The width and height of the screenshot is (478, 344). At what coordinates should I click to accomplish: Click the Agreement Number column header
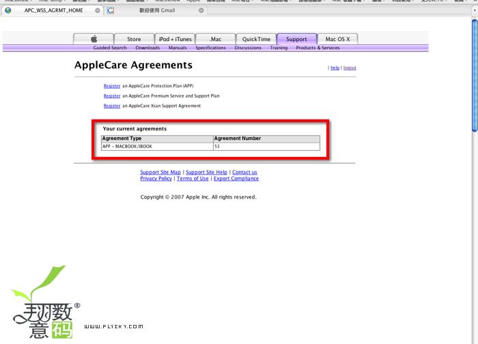tap(267, 139)
